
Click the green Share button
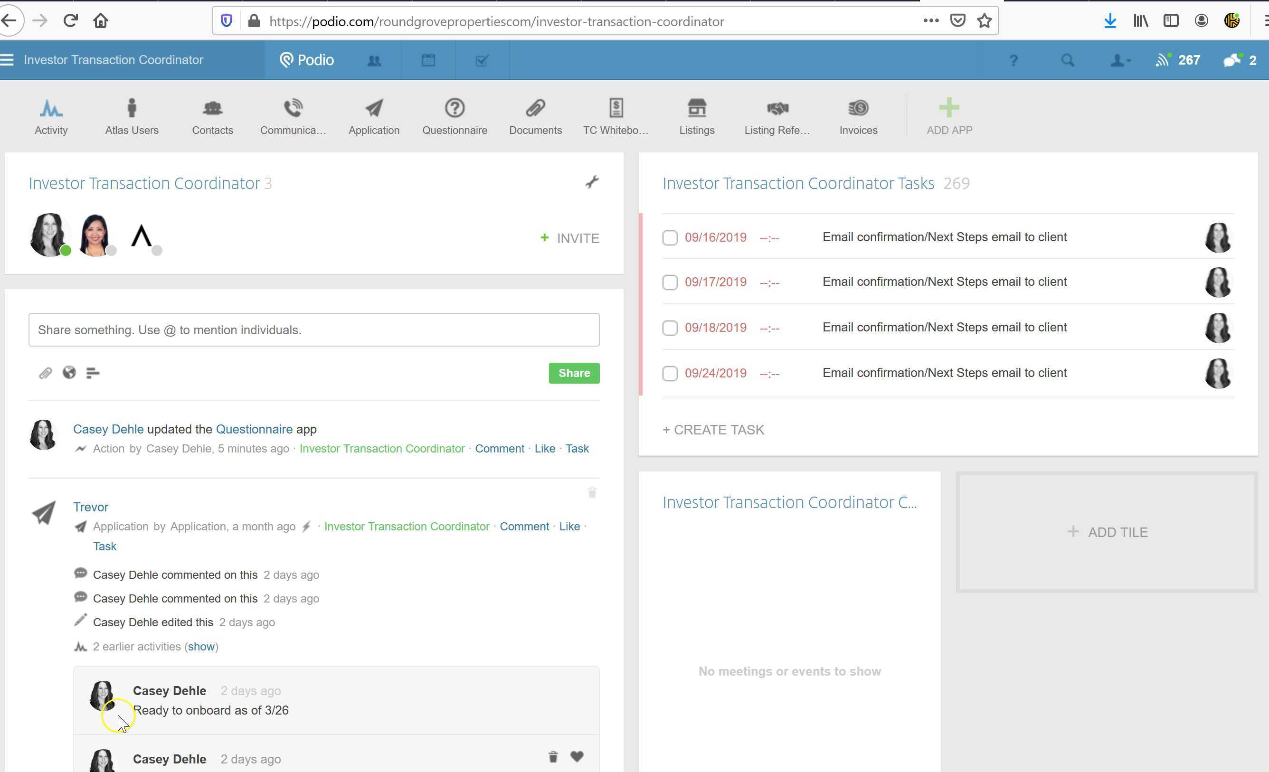point(574,373)
